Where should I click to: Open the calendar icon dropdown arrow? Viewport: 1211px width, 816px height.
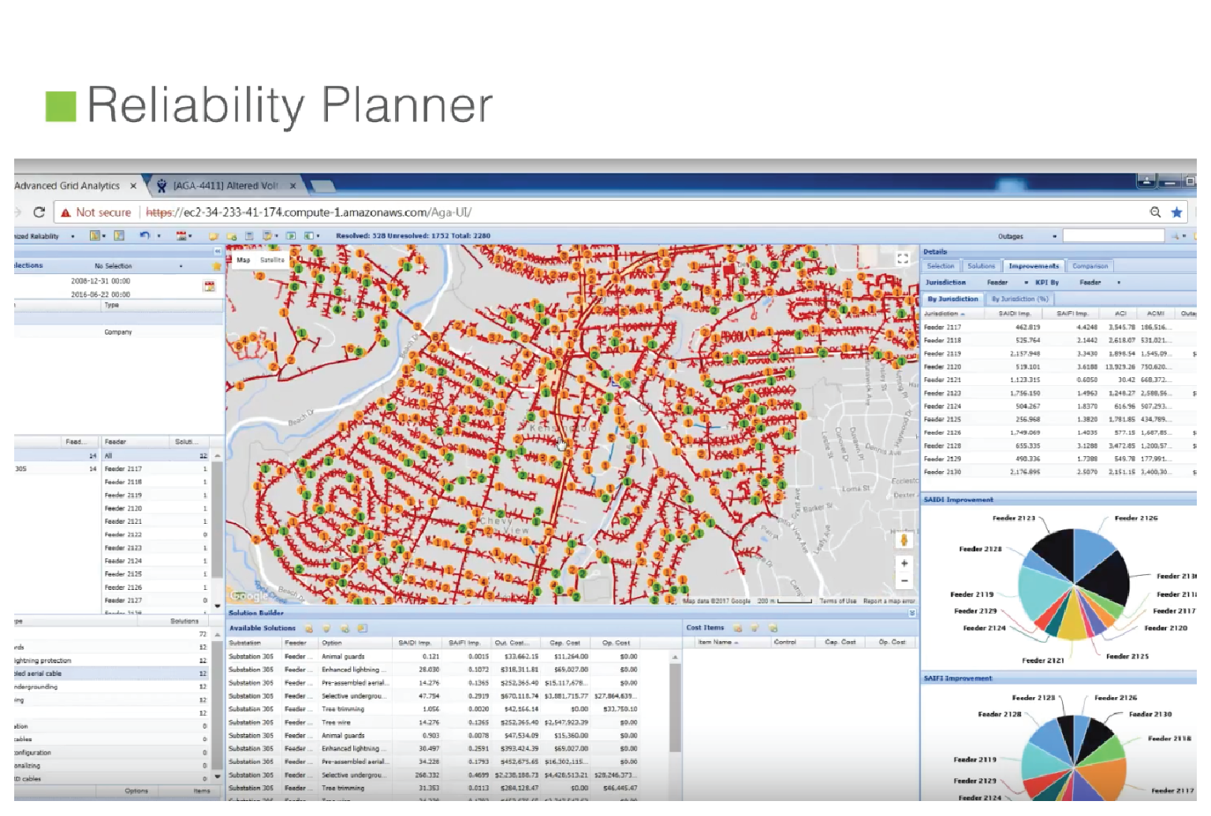tap(190, 236)
